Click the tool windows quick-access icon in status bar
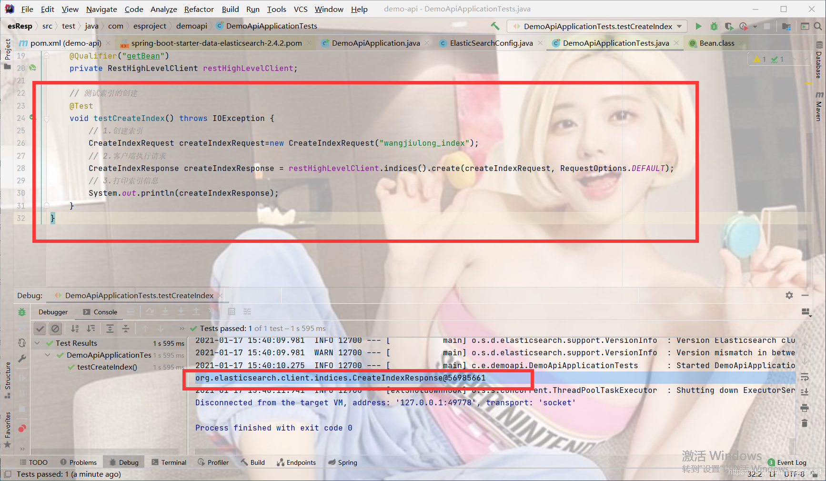The height and width of the screenshot is (481, 826). 7,474
